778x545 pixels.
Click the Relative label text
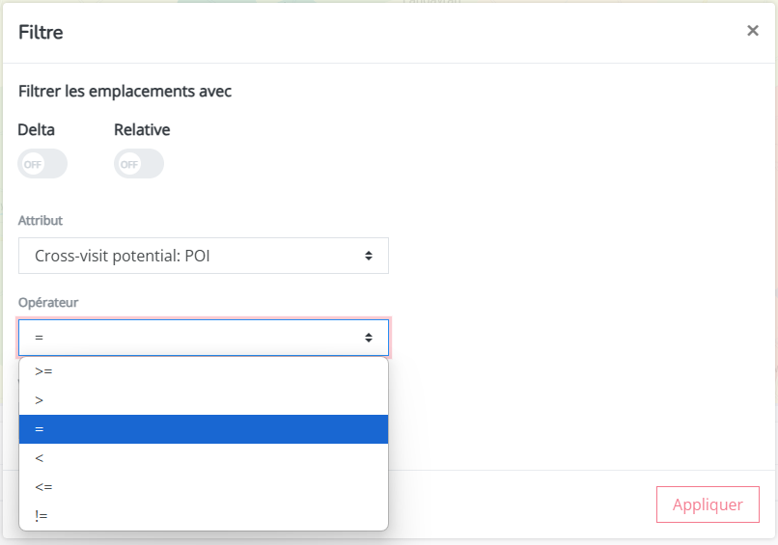pyautogui.click(x=142, y=130)
